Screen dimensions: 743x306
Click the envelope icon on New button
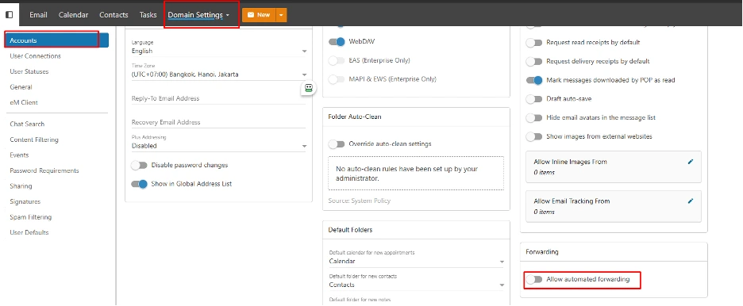click(x=251, y=15)
